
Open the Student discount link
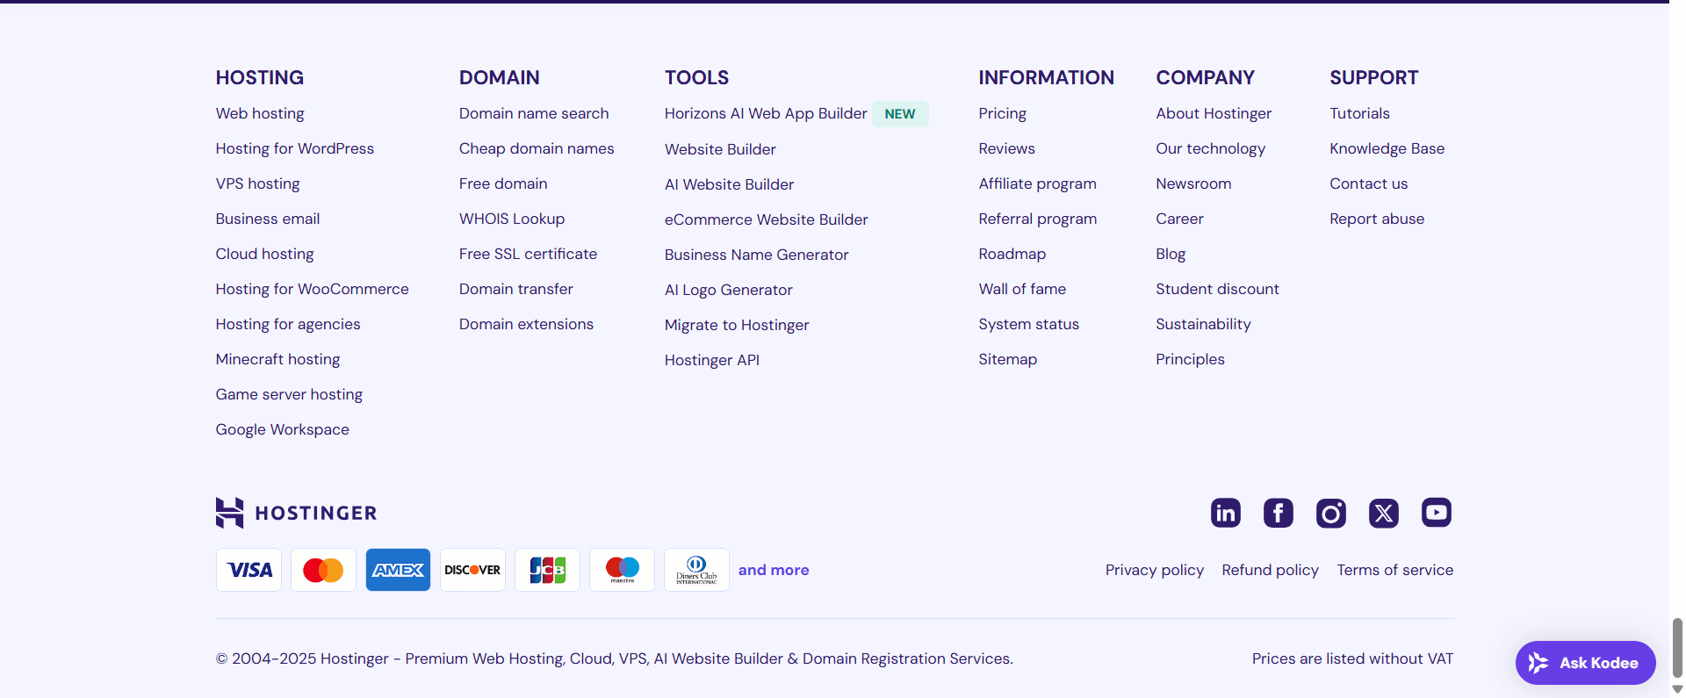pyautogui.click(x=1217, y=289)
